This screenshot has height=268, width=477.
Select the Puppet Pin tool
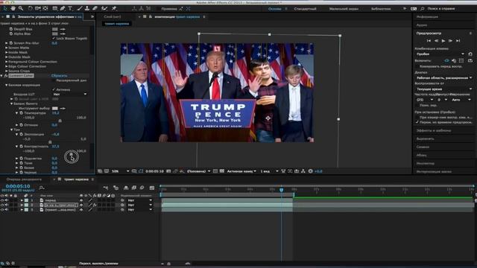click(x=114, y=8)
